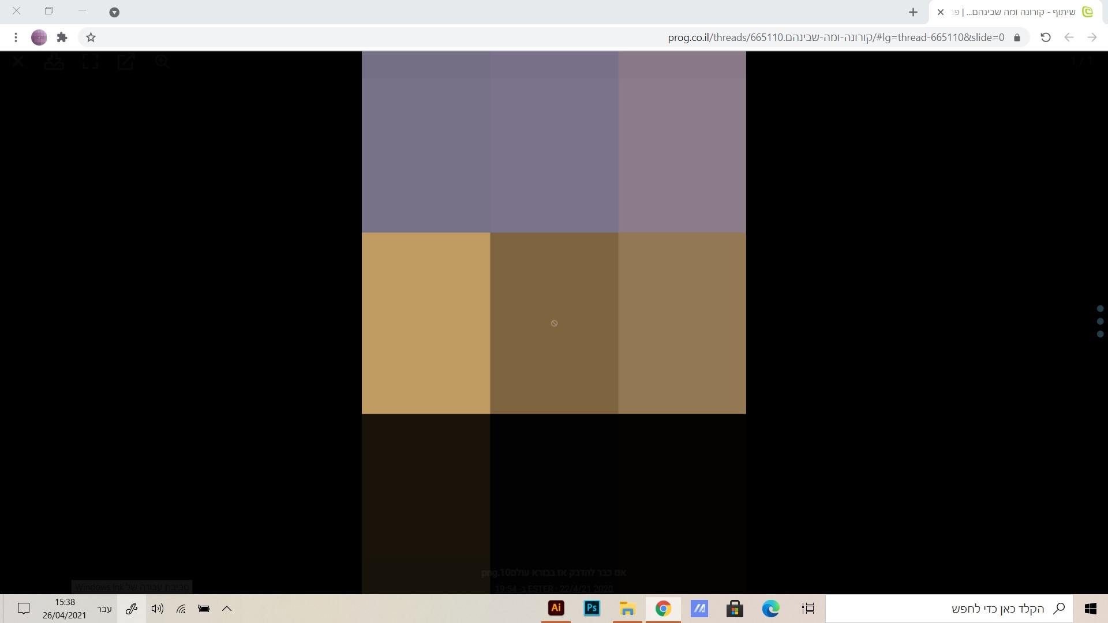This screenshot has width=1108, height=623.
Task: Bookmark the page using the star icon
Action: coord(91,37)
